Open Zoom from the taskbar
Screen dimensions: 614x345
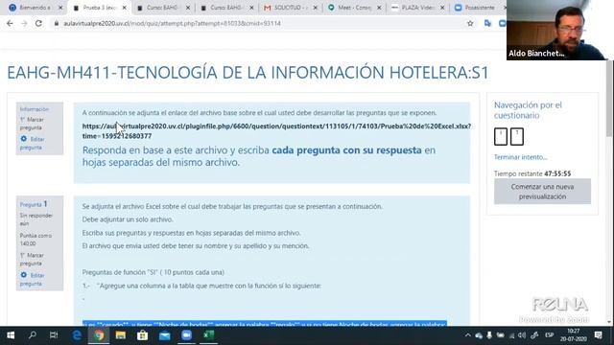point(186,335)
